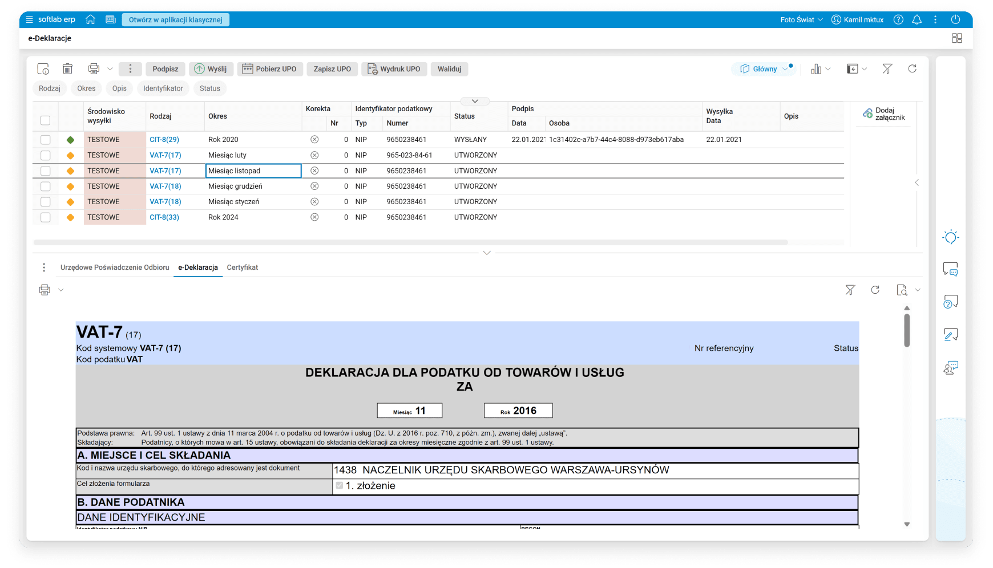The width and height of the screenshot is (993, 568).
Task: Expand printer options arrow in toolbar
Action: pyautogui.click(x=110, y=69)
